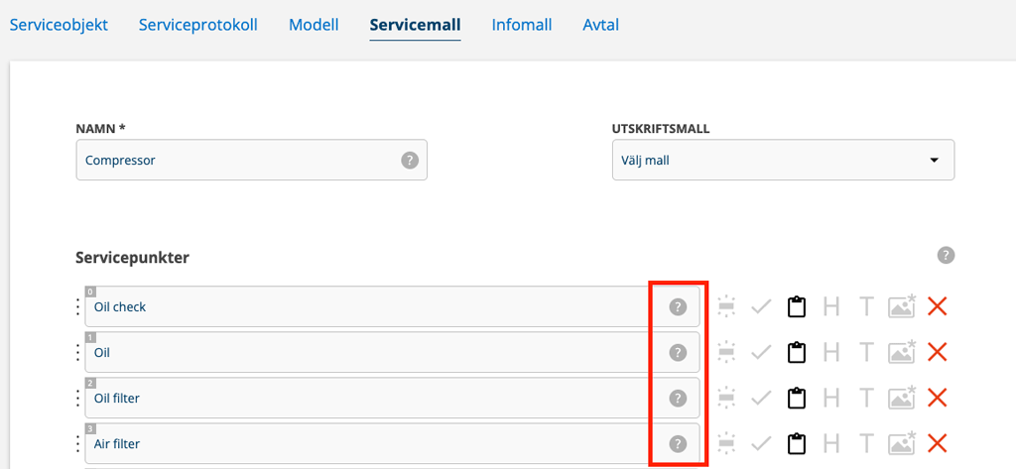Click the T text icon for Air filter
1016x469 pixels.
pos(866,443)
